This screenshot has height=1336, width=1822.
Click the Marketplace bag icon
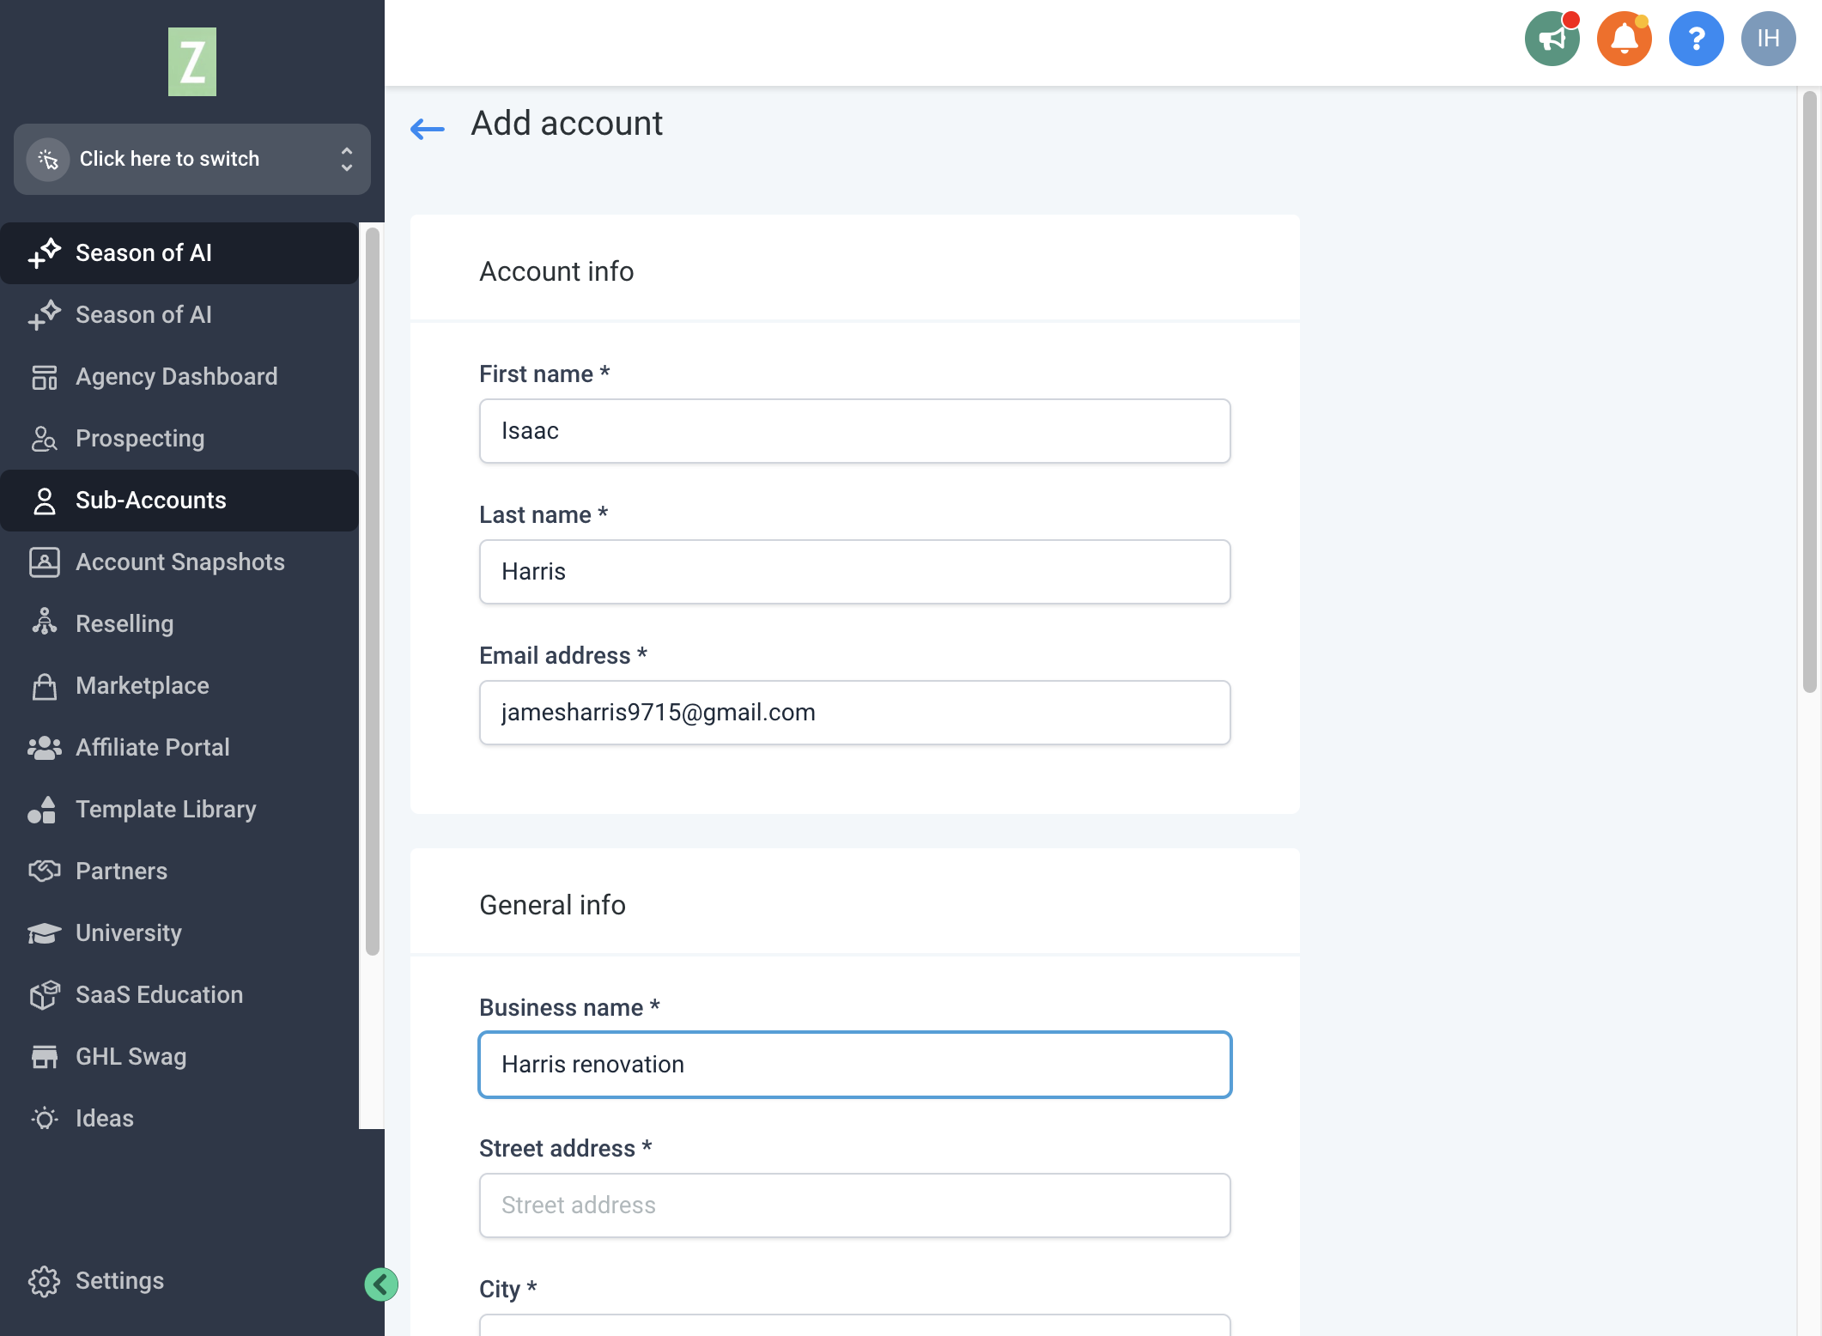tap(44, 686)
